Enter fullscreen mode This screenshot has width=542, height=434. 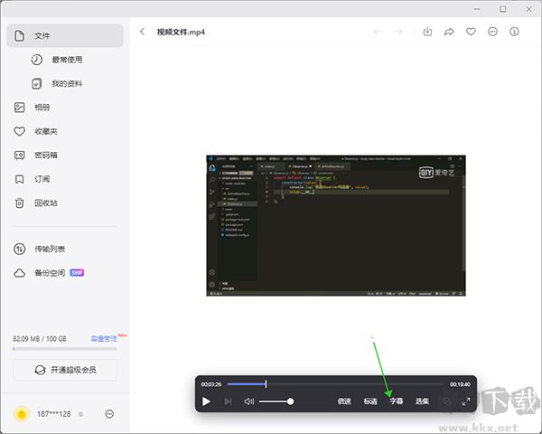(466, 401)
